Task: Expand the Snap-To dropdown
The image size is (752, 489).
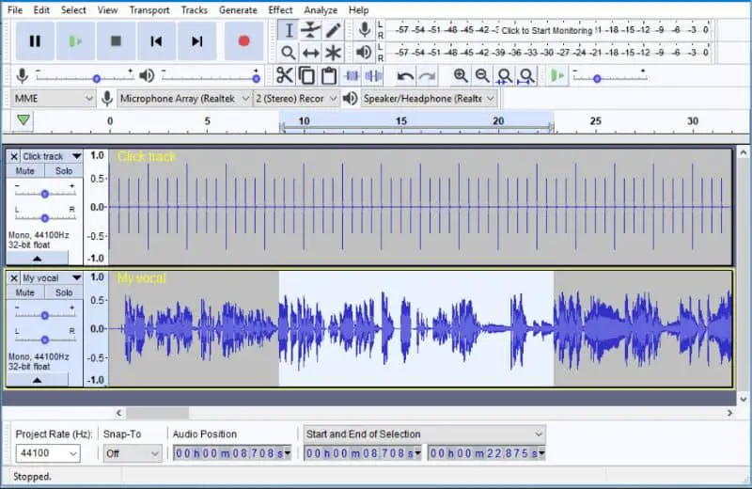Action: [x=132, y=453]
